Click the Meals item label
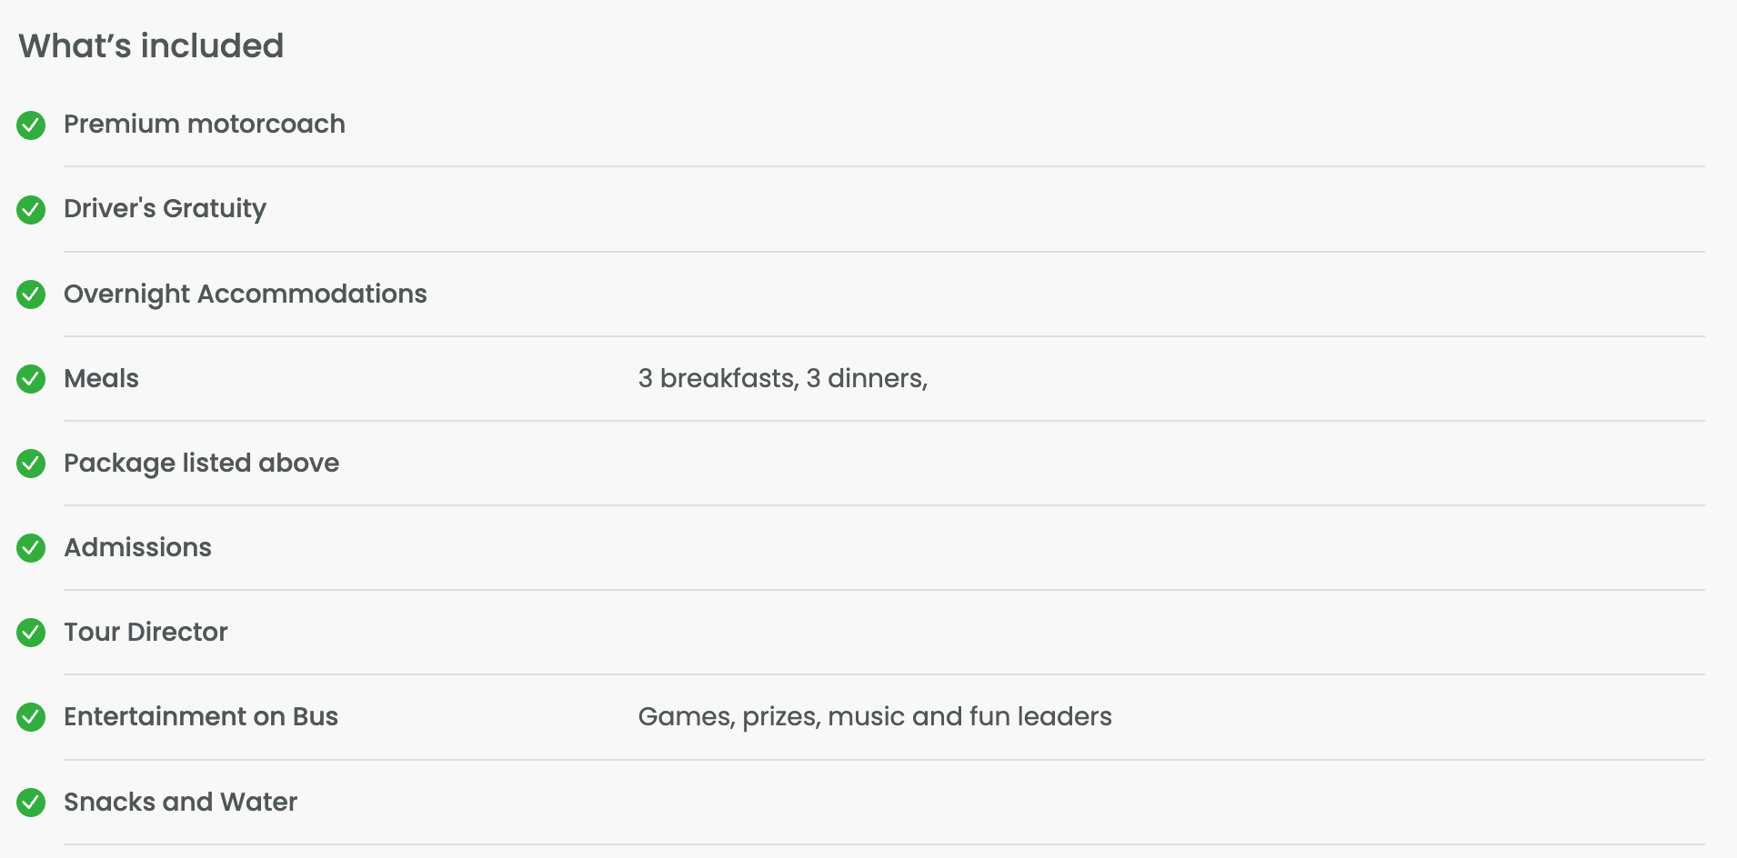 pos(101,378)
